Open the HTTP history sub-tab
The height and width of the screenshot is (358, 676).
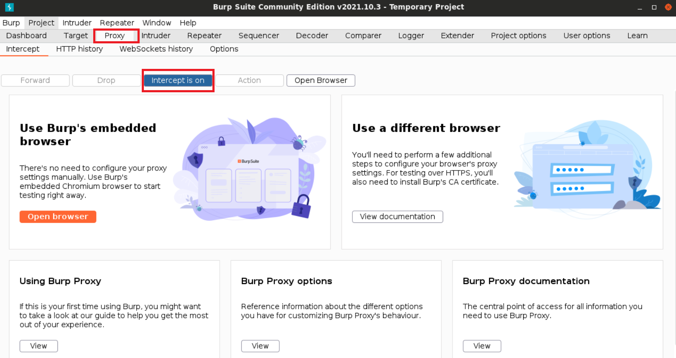tap(80, 49)
